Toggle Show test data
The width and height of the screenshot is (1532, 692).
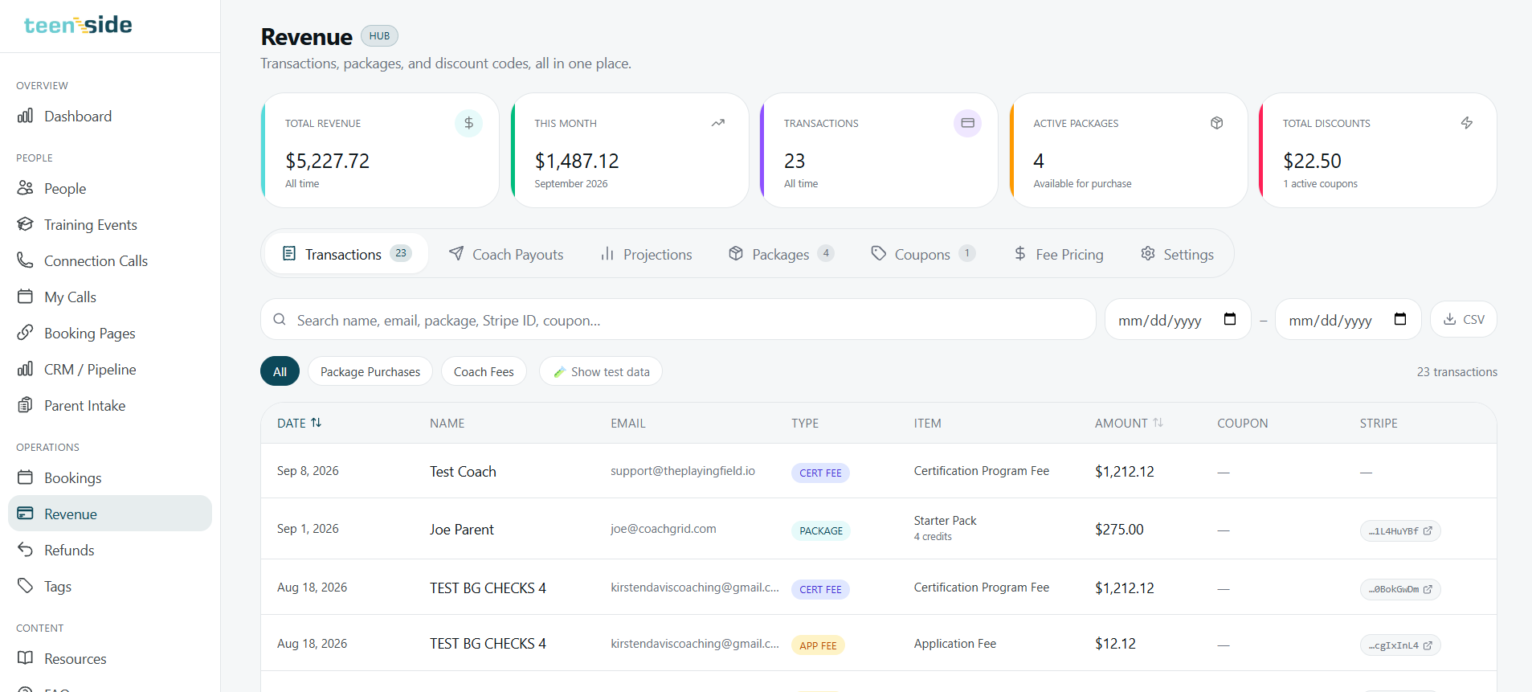[x=601, y=371]
